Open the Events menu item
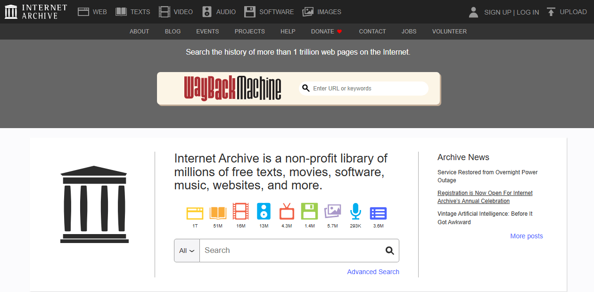This screenshot has width=594, height=292. (x=208, y=32)
